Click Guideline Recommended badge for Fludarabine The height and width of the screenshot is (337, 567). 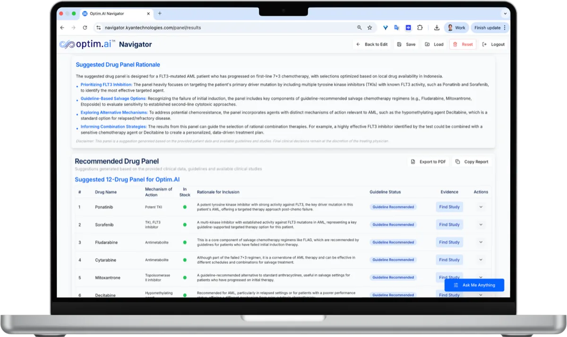(393, 242)
